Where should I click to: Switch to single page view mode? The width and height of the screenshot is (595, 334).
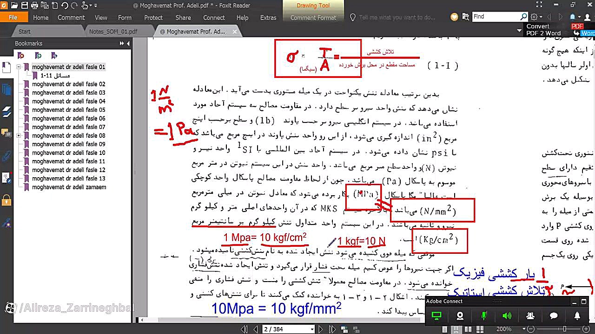(445, 329)
